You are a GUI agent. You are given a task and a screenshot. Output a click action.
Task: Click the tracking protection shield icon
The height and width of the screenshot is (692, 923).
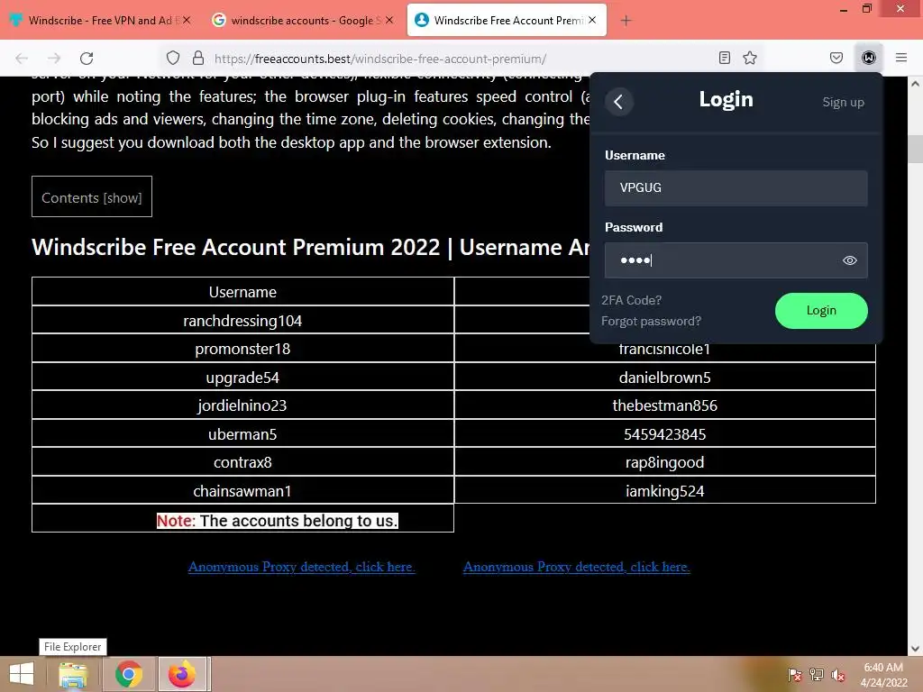click(x=172, y=58)
